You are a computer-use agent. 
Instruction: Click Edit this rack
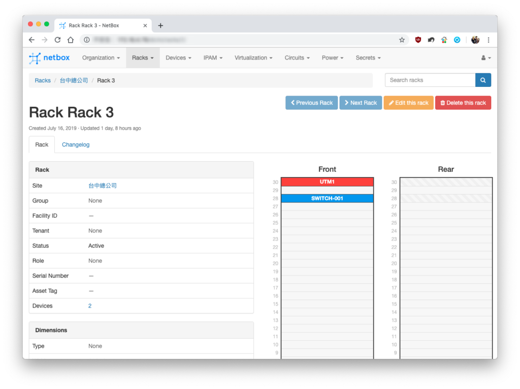(409, 103)
